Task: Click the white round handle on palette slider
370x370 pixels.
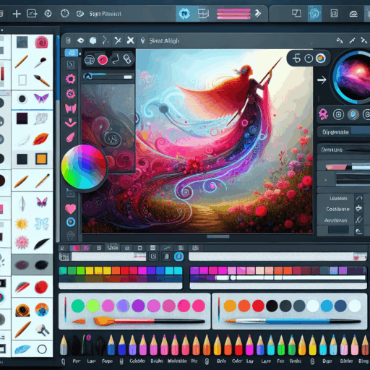Action: (233, 277)
